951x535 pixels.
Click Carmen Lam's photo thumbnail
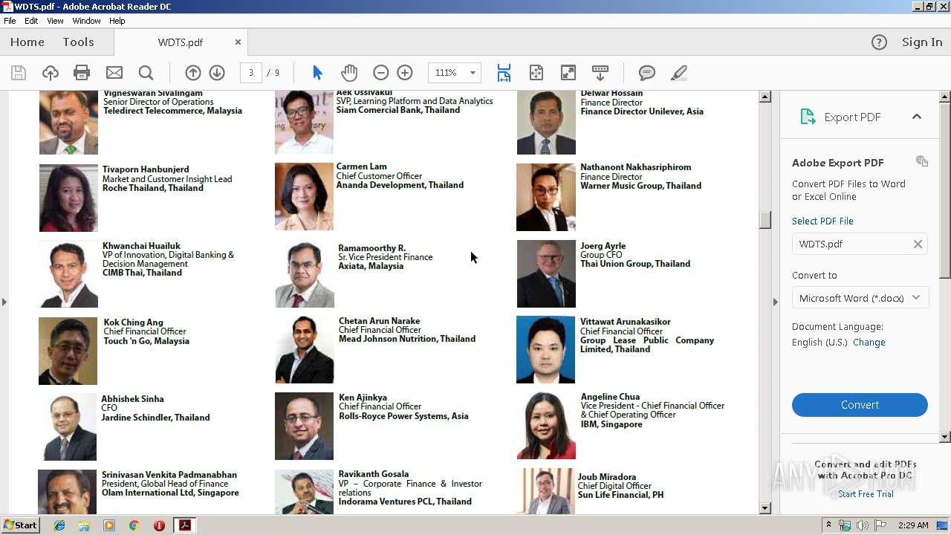[304, 197]
